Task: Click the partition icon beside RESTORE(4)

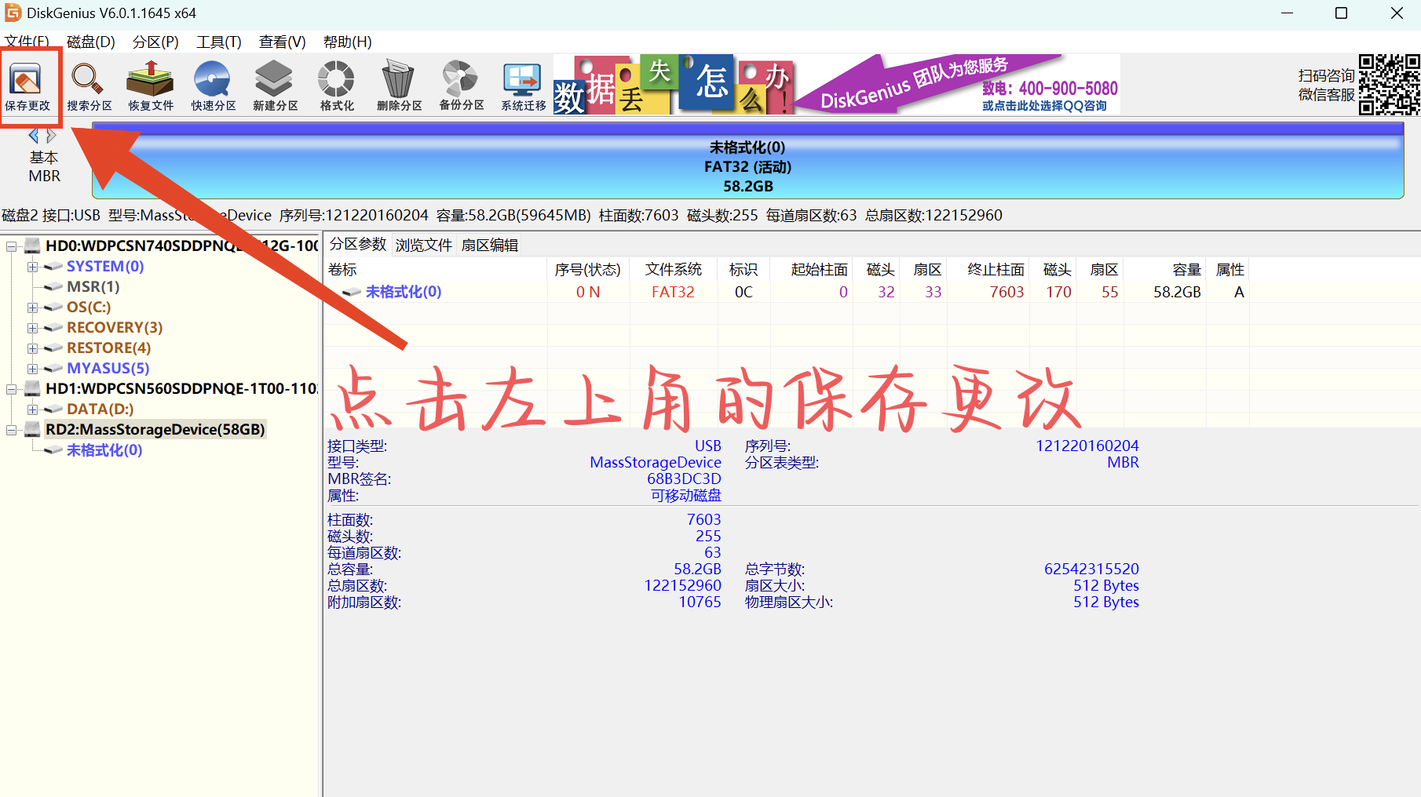Action: 53,348
